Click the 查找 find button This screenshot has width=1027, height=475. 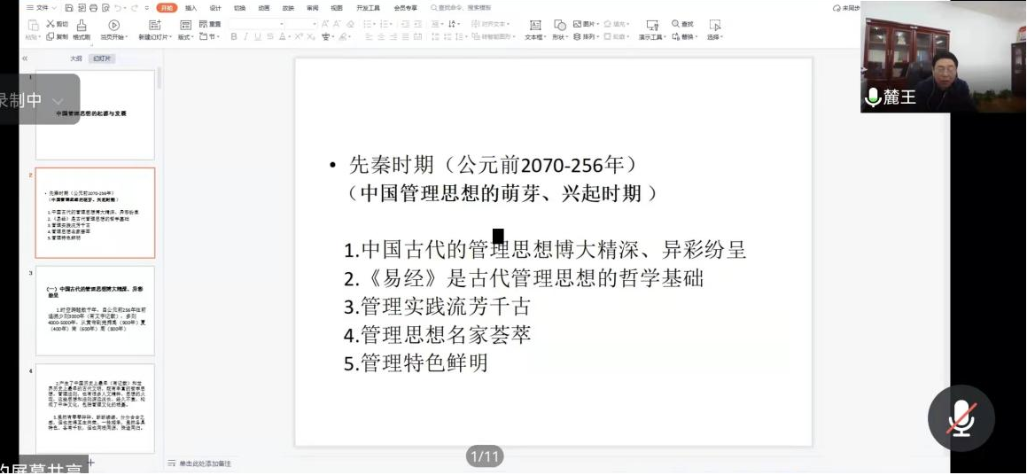click(x=682, y=24)
